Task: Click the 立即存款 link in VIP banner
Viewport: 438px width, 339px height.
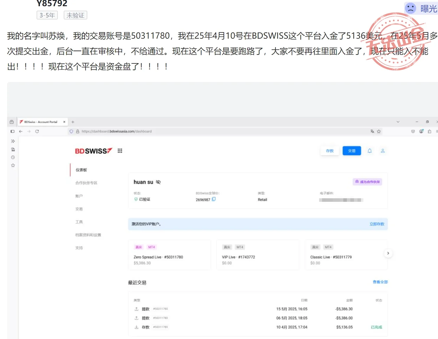Action: point(377,224)
